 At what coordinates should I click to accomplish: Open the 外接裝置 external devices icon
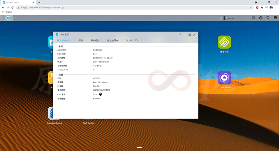tap(224, 42)
